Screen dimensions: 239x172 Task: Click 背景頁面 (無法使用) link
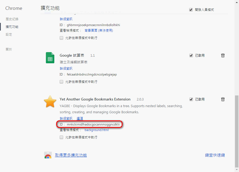(x=99, y=30)
